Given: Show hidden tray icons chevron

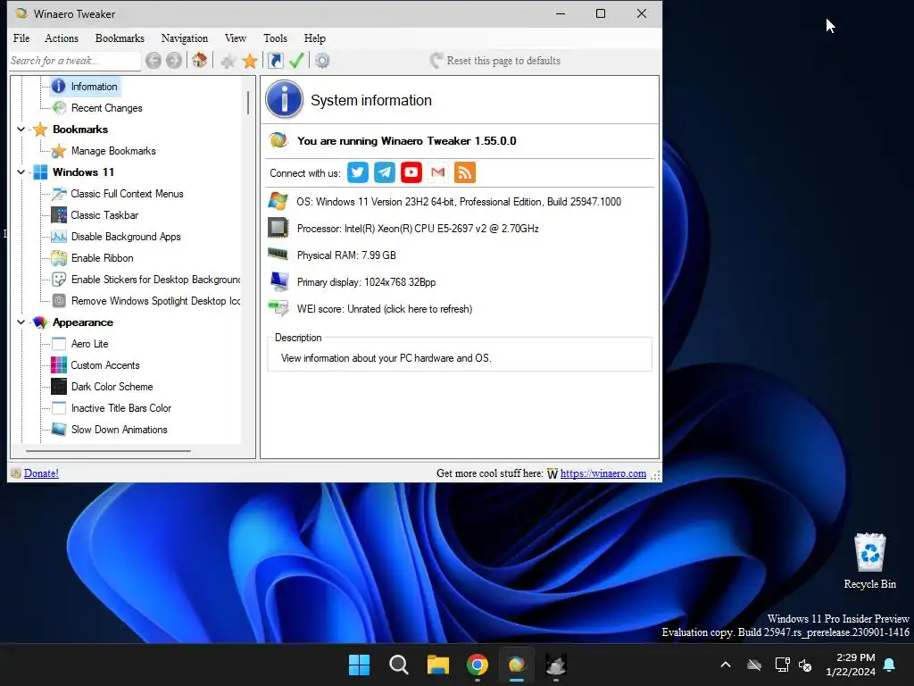Looking at the screenshot, I should click(726, 665).
